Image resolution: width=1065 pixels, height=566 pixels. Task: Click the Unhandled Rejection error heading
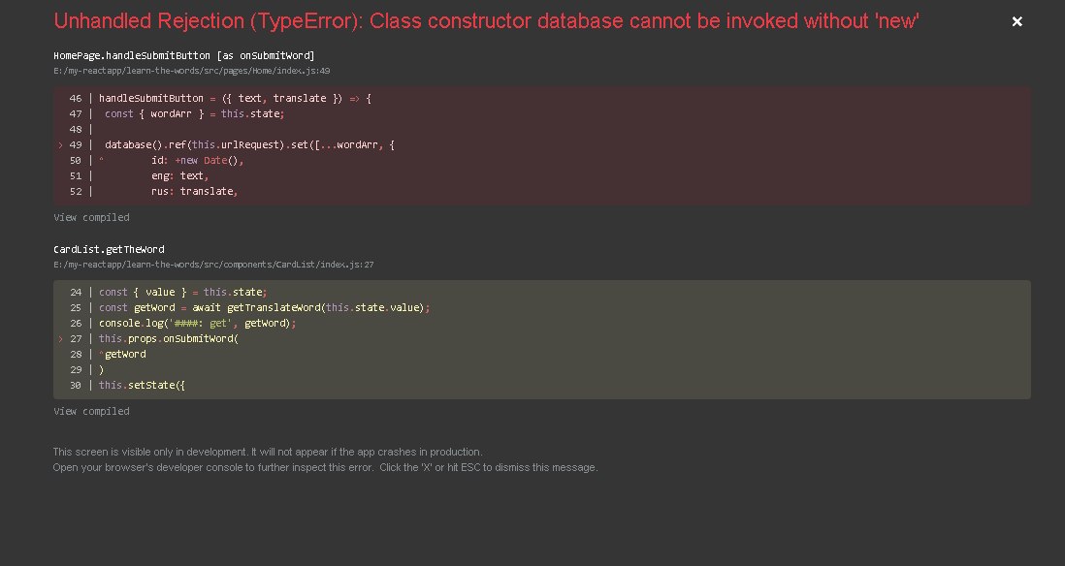(486, 21)
